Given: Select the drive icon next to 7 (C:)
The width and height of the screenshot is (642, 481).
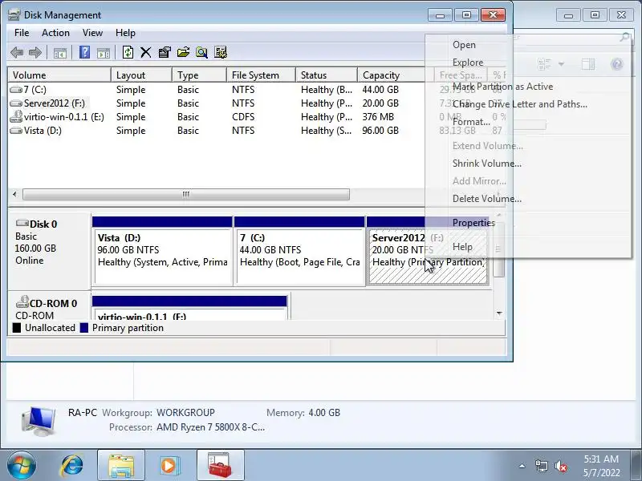Looking at the screenshot, I should point(16,90).
